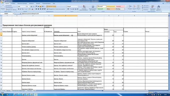Align text to the middle of the cell
Screen dimensions: 170x96
tap(38, 6)
